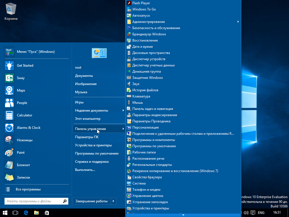This screenshot has width=289, height=217.
Task: Open the Store icon on taskbar
Action: coord(47,213)
